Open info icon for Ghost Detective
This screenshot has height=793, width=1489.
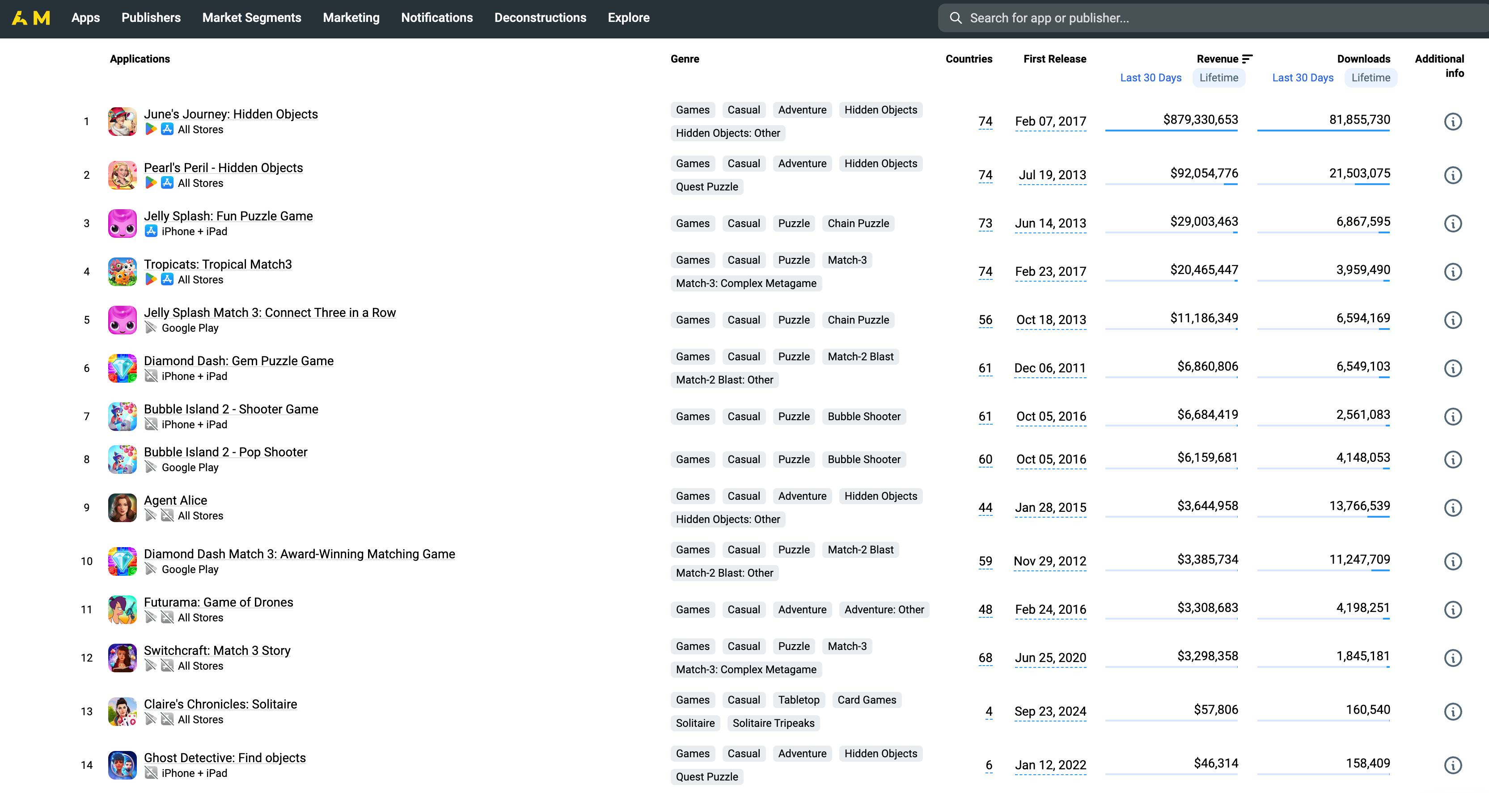(1453, 765)
